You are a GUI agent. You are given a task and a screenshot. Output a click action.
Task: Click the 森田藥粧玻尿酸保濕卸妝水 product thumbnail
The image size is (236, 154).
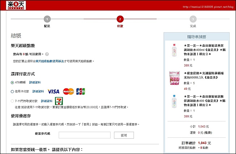174,101
